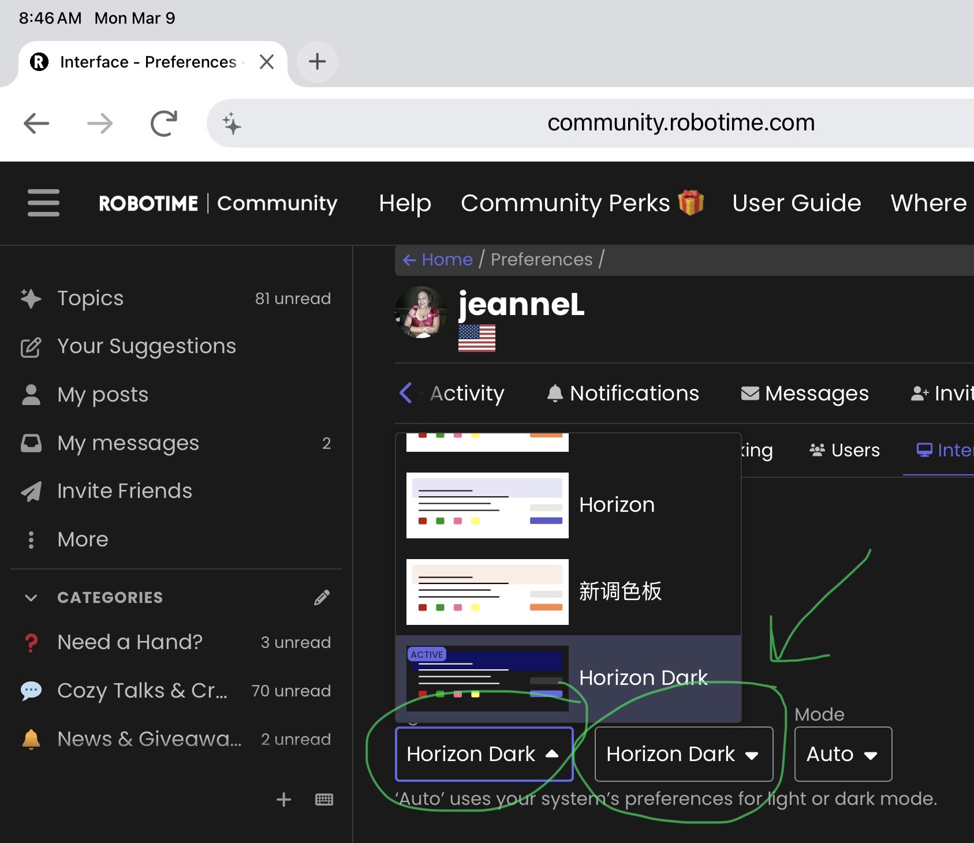Screen dimensions: 974x843
Task: Switch to the Messages tab
Action: tap(805, 394)
